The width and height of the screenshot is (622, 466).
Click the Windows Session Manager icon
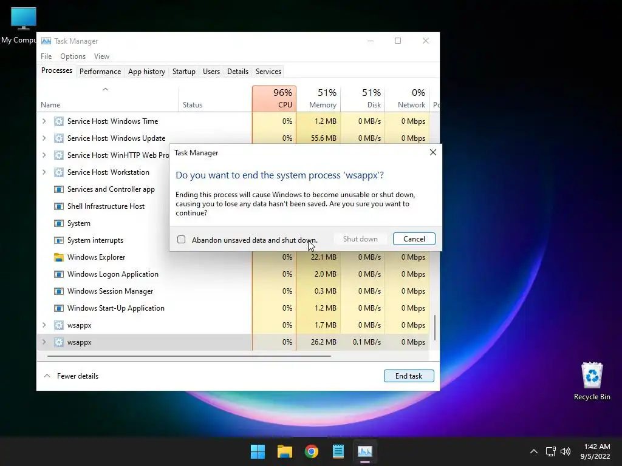(59, 291)
